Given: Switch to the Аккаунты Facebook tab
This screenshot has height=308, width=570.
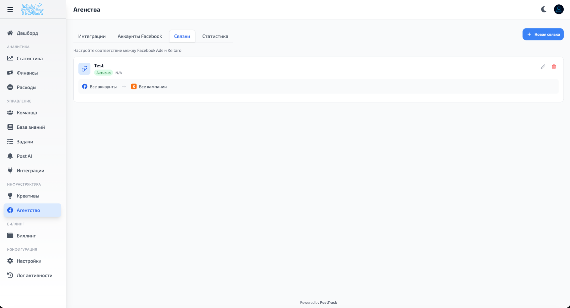Looking at the screenshot, I should pyautogui.click(x=140, y=36).
